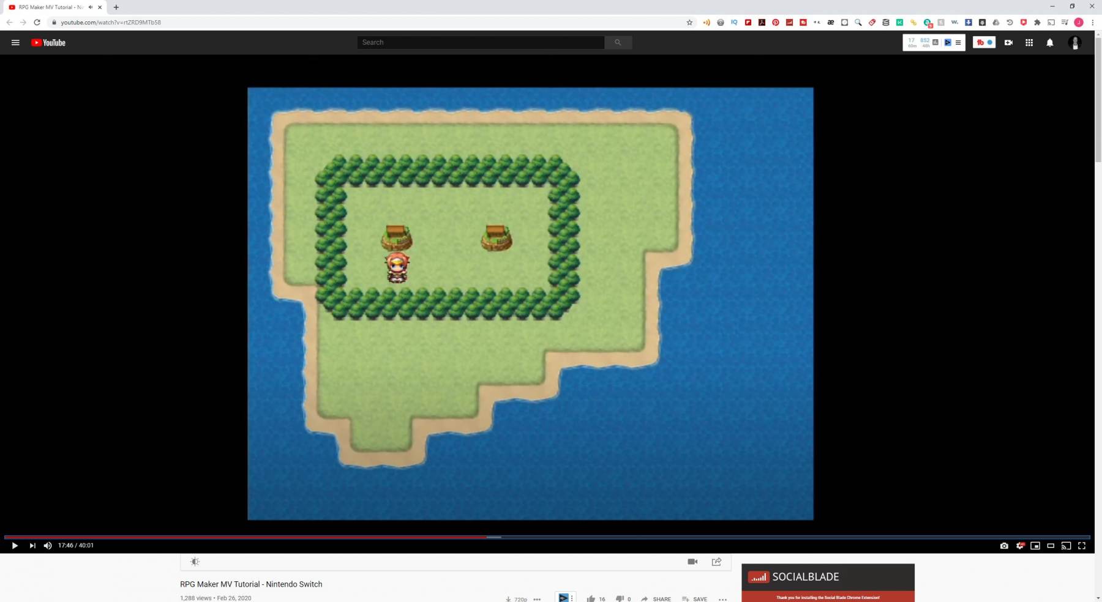Open the SocialBlade panel header
The height and width of the screenshot is (602, 1102).
point(828,577)
